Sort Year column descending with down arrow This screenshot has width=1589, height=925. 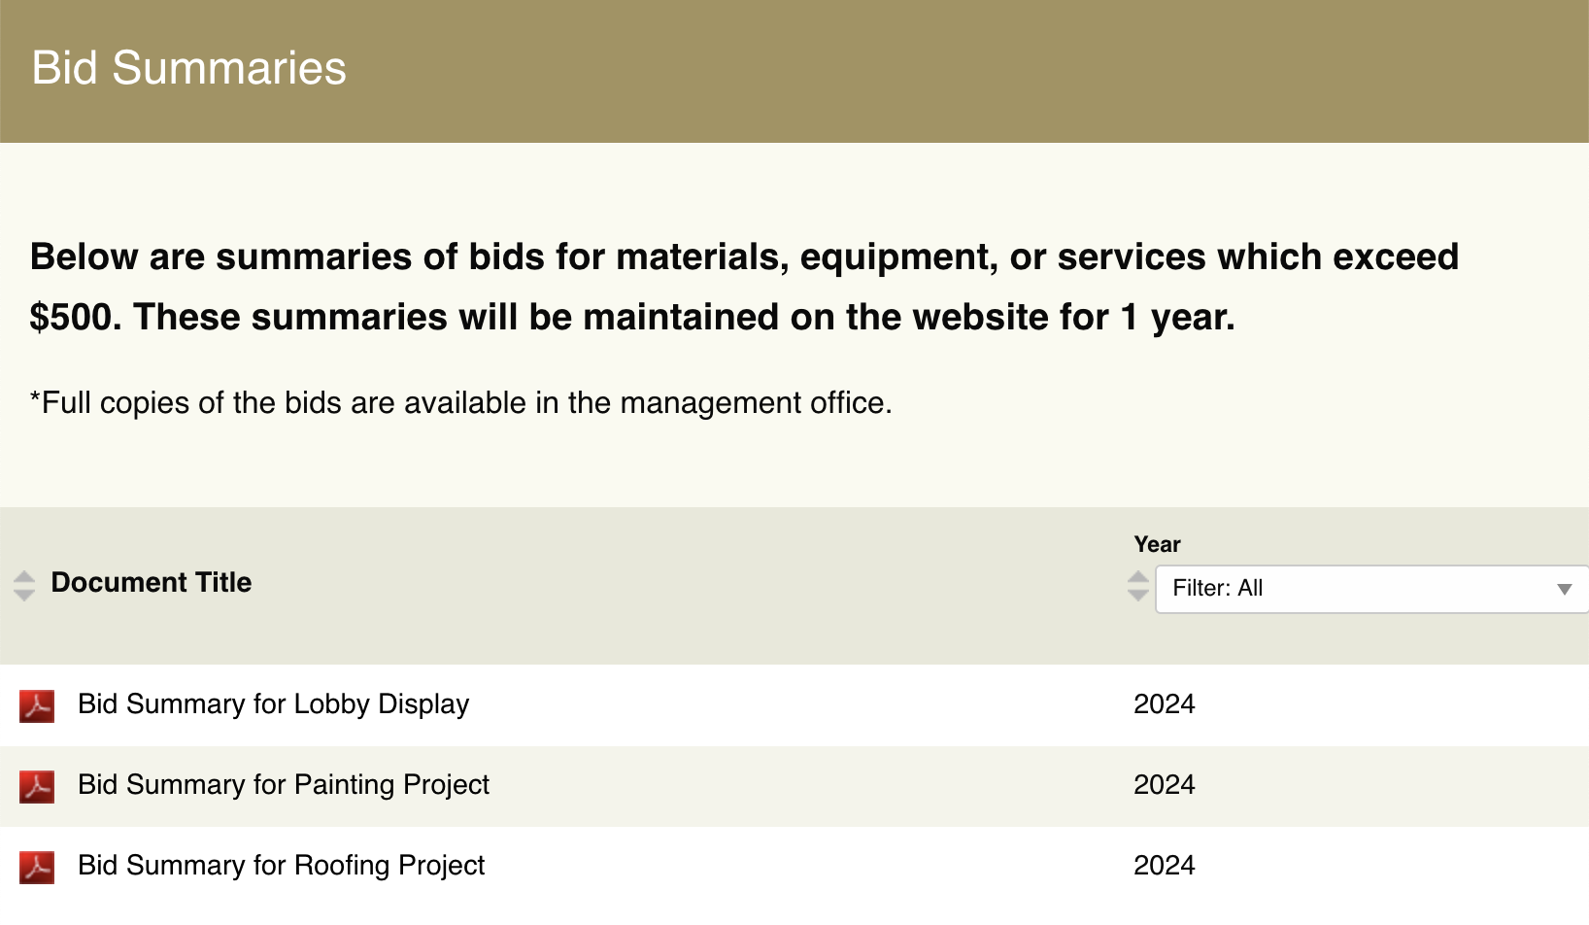click(x=1138, y=595)
